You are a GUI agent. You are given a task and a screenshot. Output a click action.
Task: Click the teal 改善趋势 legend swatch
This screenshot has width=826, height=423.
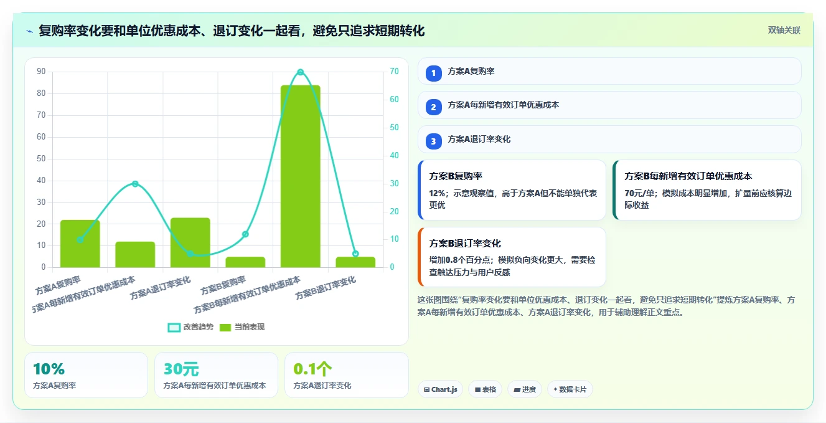point(174,327)
